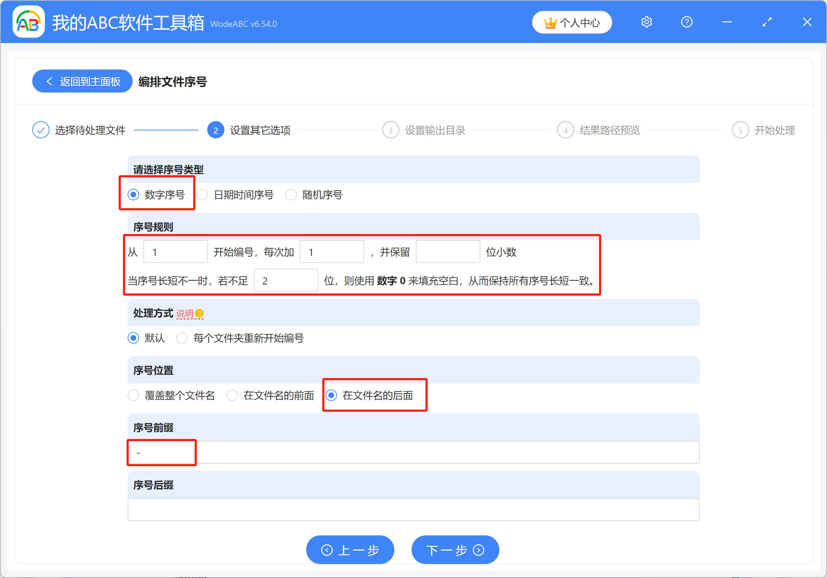Click the 返回到主面板 button
Screen dimensions: 827x578
(82, 81)
